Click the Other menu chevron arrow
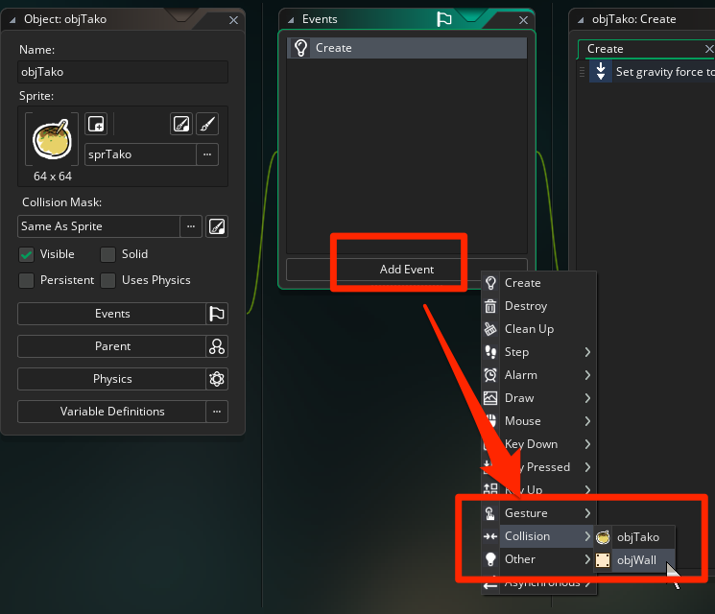Viewport: 715px width, 614px height. (x=587, y=559)
